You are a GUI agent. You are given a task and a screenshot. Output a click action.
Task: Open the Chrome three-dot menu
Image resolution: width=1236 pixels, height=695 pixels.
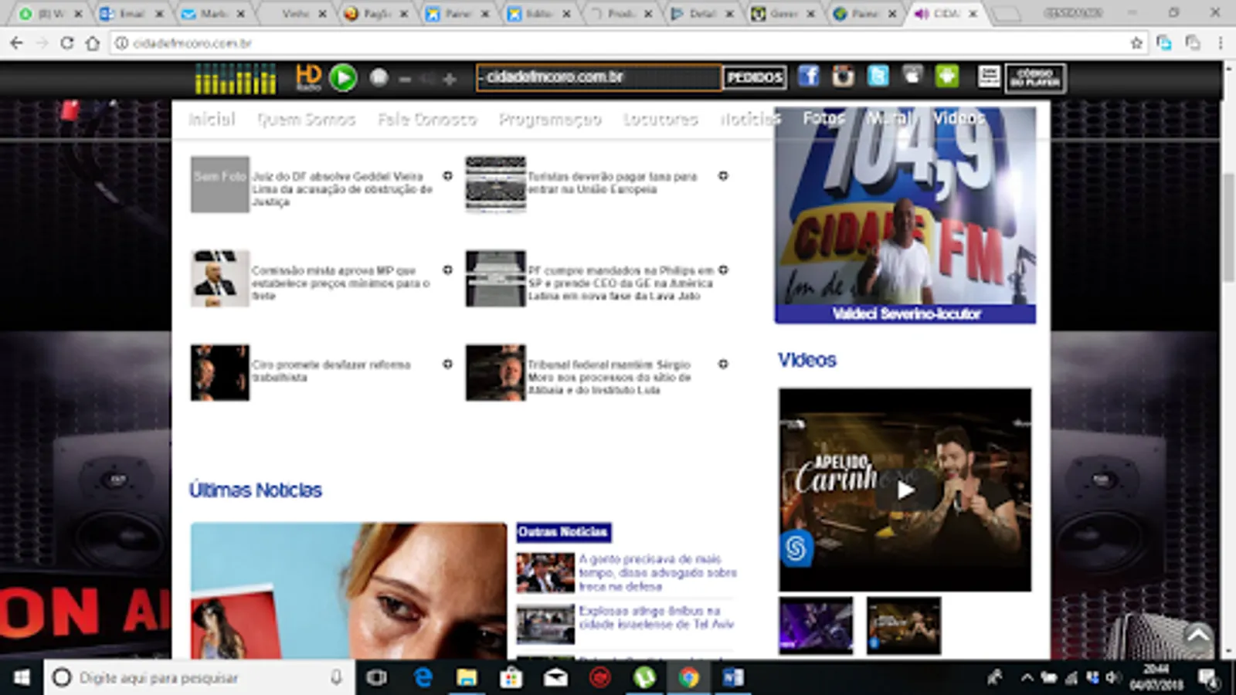coord(1221,43)
